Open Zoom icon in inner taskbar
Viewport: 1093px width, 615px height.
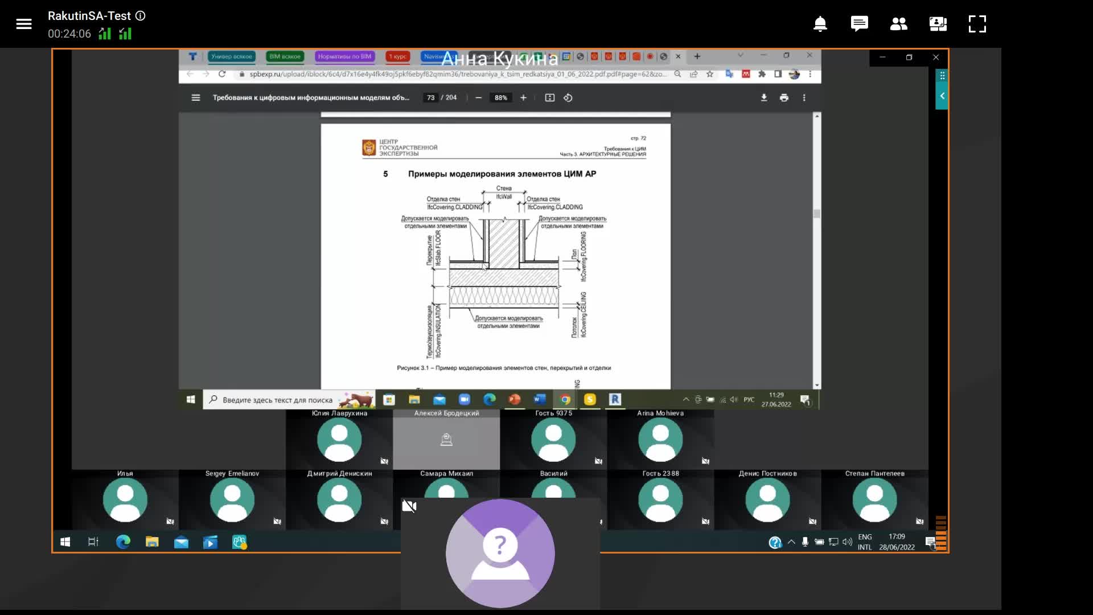[x=464, y=400]
